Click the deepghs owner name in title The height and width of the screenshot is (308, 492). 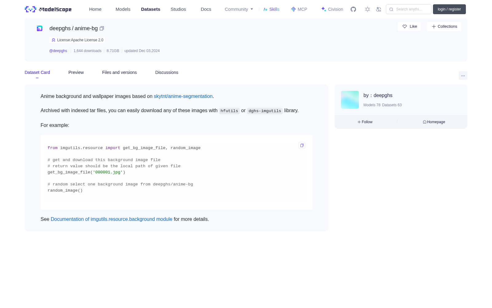pyautogui.click(x=60, y=28)
